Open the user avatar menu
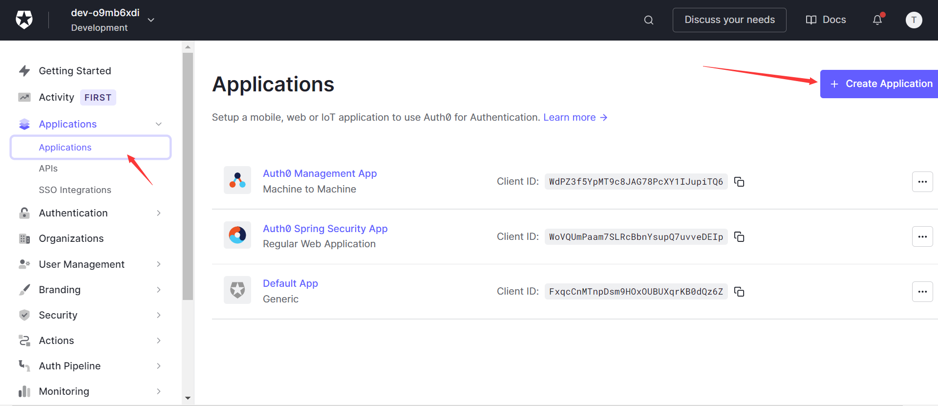 [x=914, y=20]
